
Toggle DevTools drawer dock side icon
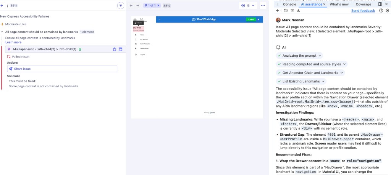coord(380,4)
